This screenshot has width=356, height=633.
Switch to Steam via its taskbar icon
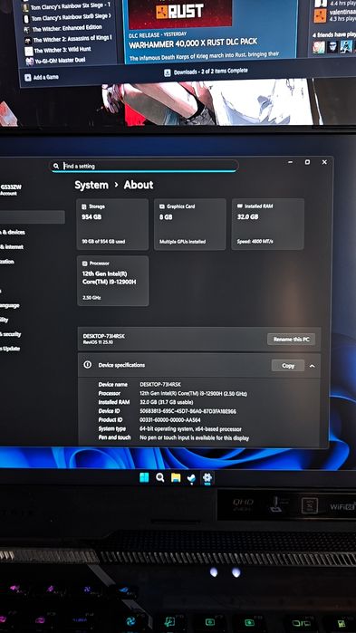[191, 478]
